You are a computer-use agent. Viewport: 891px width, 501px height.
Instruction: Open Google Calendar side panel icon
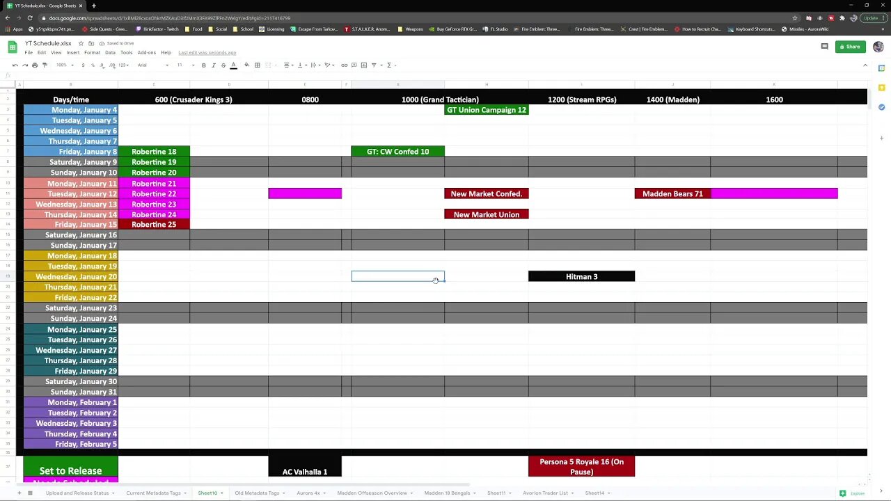point(881,69)
